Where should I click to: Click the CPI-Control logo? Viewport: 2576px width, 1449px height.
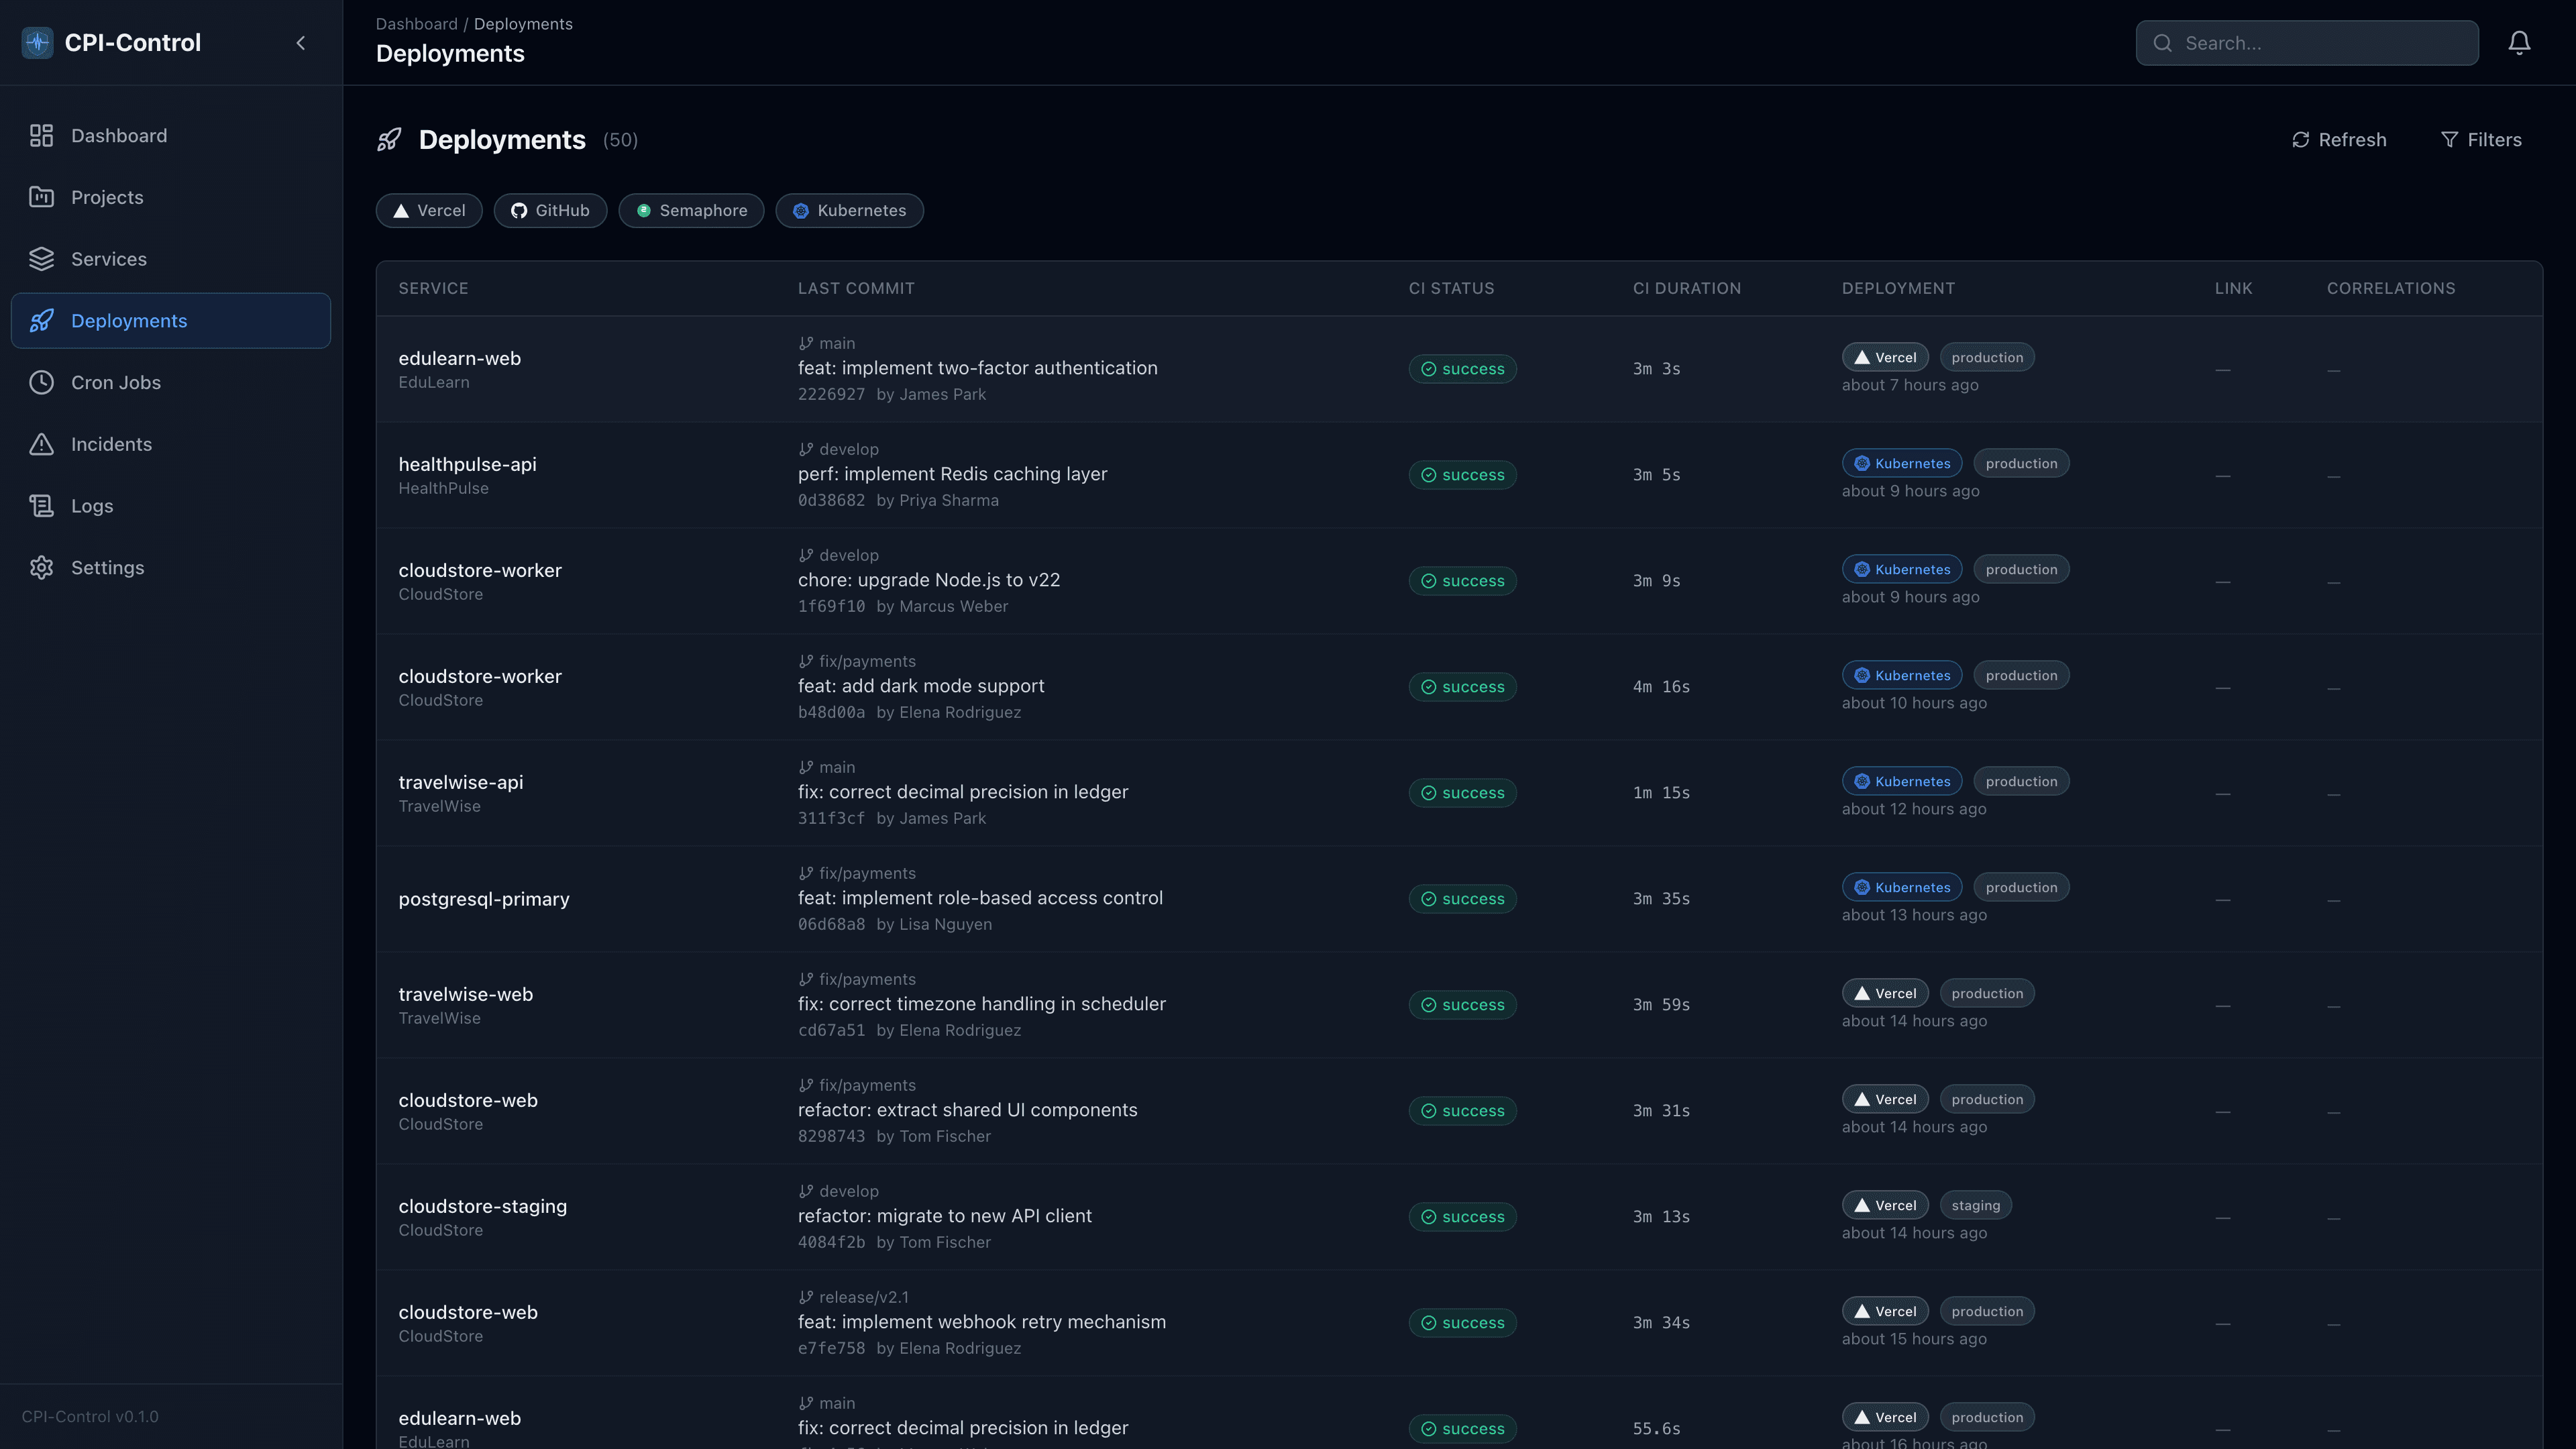37,42
